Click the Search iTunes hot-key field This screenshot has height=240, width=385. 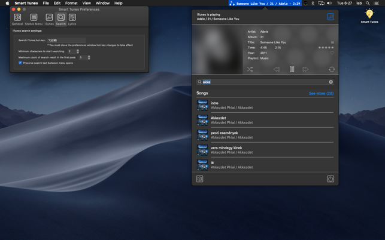[66, 40]
